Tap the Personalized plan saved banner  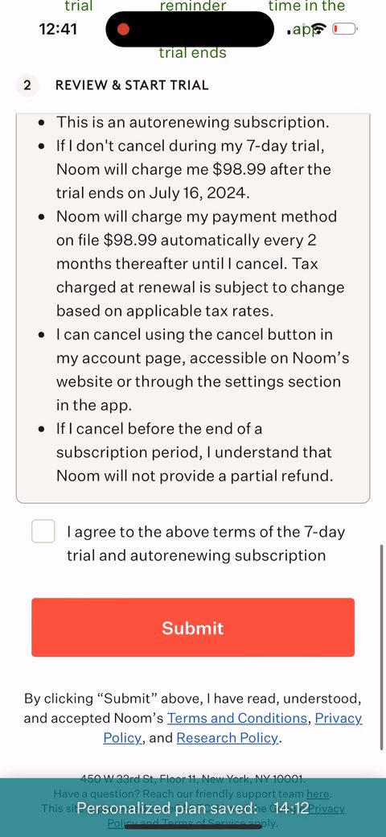coord(193,808)
